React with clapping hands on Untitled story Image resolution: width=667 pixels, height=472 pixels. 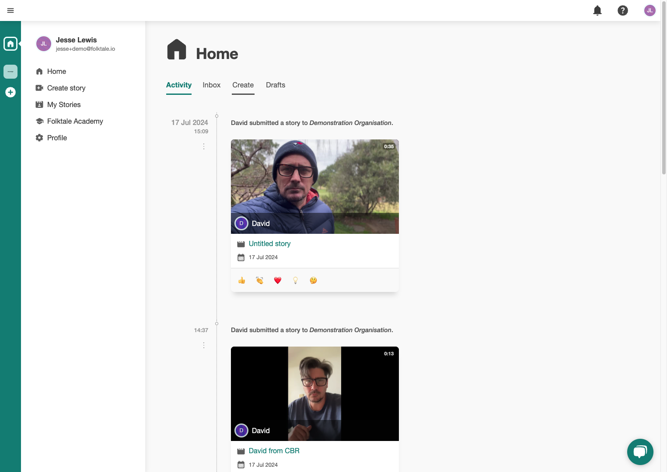pyautogui.click(x=260, y=281)
